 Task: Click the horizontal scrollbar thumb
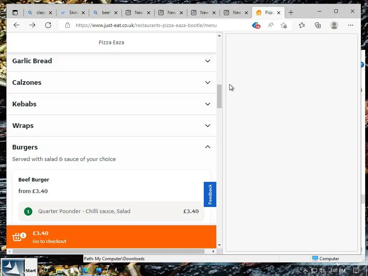[x=109, y=251]
